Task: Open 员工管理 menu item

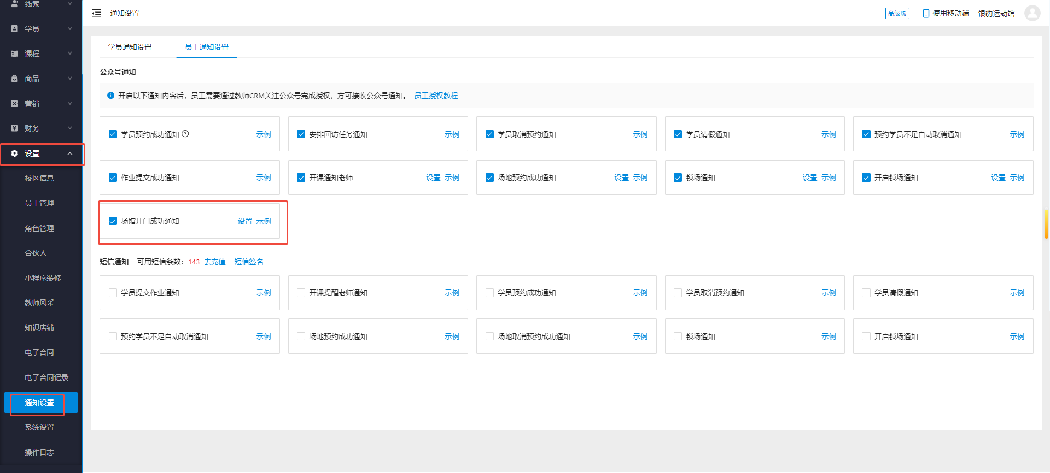Action: click(x=39, y=203)
